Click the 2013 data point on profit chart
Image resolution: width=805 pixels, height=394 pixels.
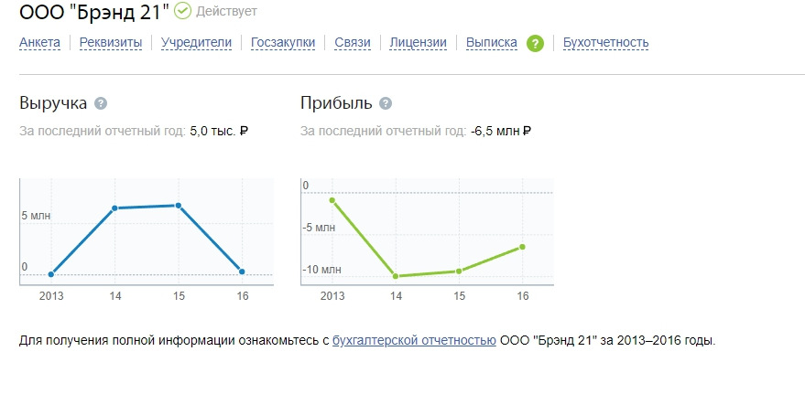click(332, 200)
